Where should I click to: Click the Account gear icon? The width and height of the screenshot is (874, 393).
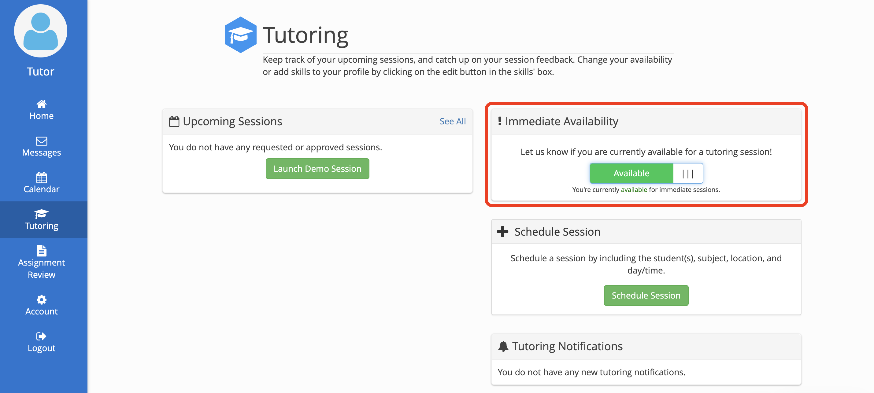tap(41, 300)
